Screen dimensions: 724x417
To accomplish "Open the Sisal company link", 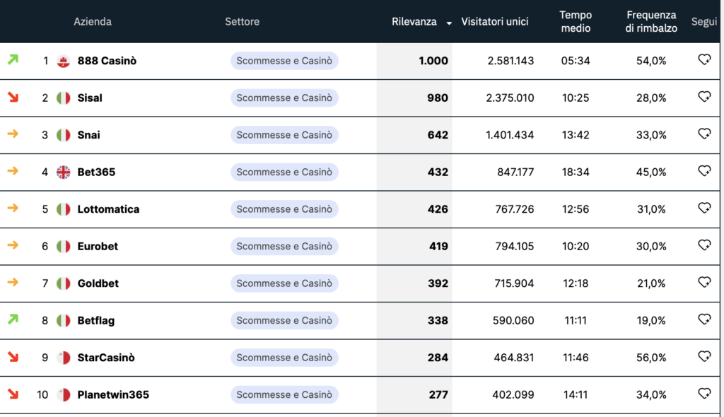I will point(90,98).
